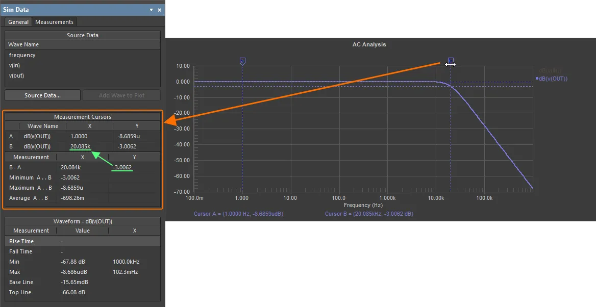Click cursor B X value 20.085k

(x=80, y=146)
